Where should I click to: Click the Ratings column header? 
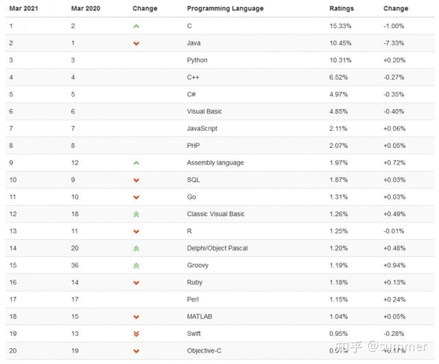coord(342,8)
